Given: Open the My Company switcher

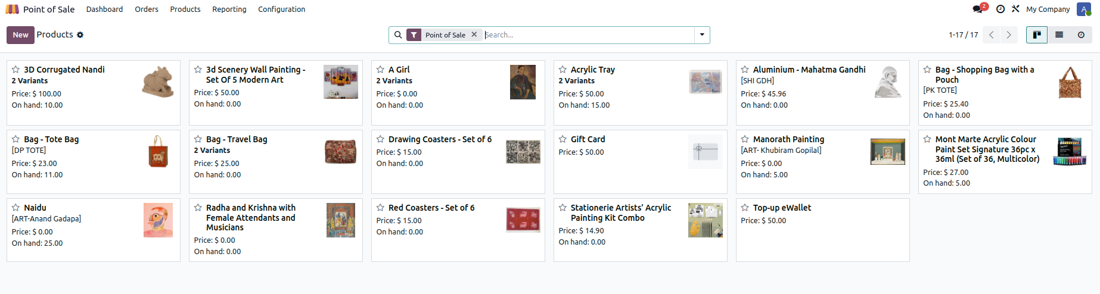Looking at the screenshot, I should (x=1048, y=9).
